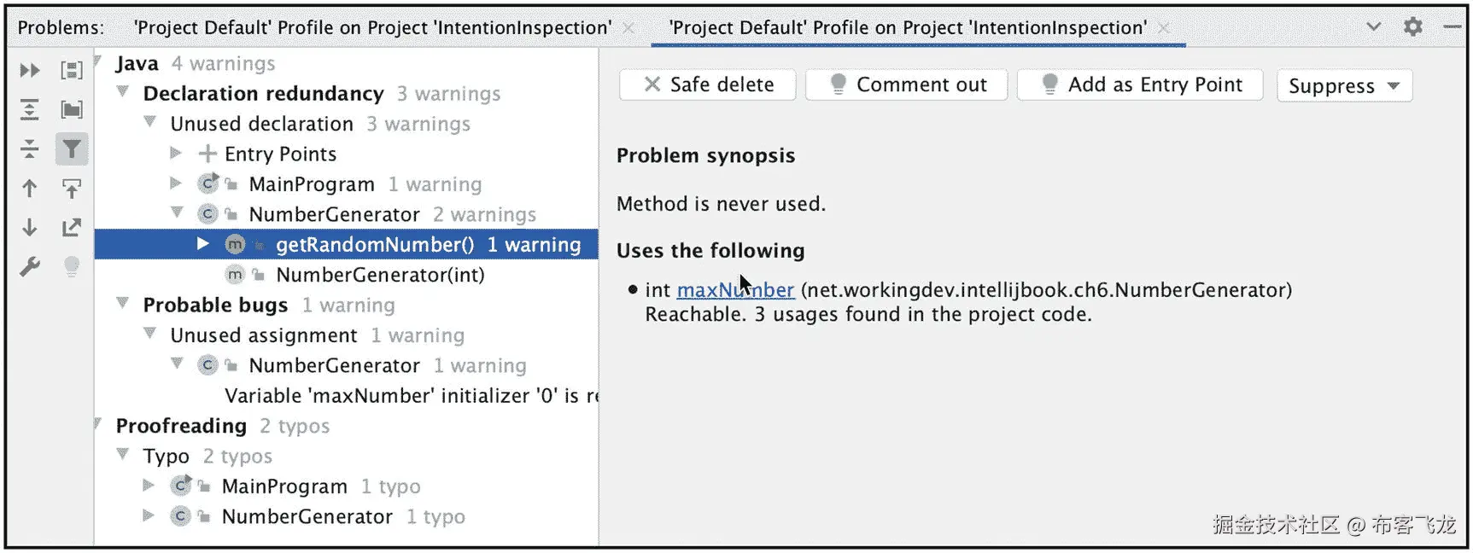Collapse the Declaration redundancy node

(x=123, y=92)
